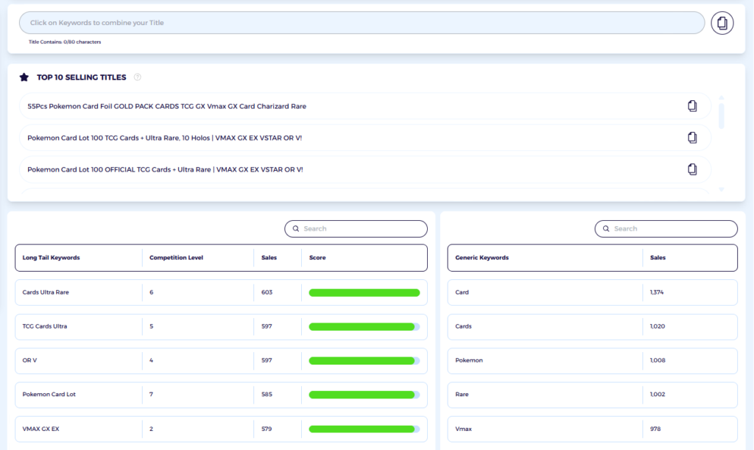The width and height of the screenshot is (754, 450).
Task: Click sales value 585 for Pokemon Card Lot
Action: (x=267, y=394)
